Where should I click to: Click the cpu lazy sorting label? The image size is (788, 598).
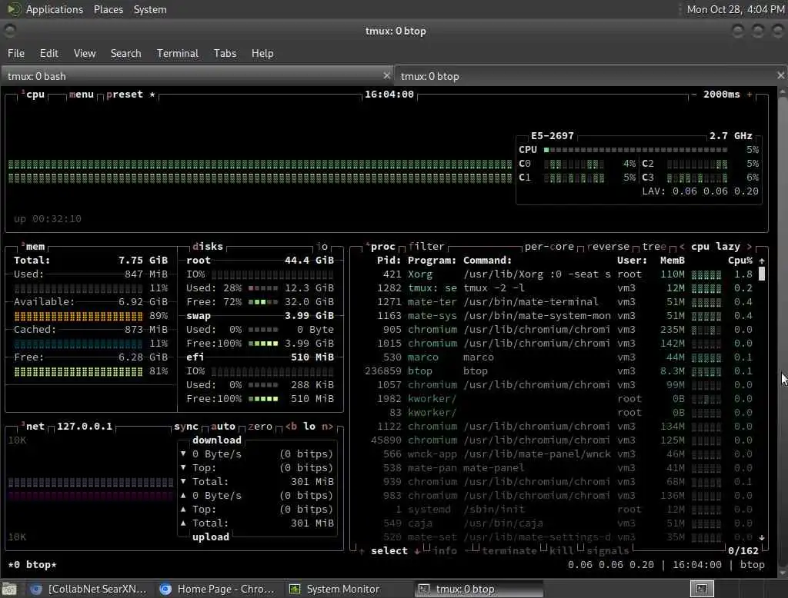click(715, 247)
